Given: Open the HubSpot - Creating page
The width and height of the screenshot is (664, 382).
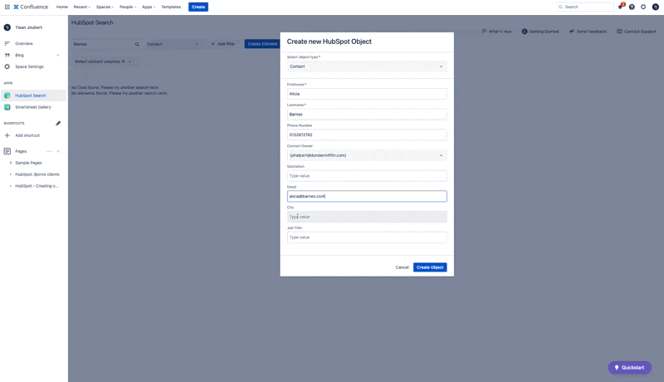Looking at the screenshot, I should click(37, 186).
